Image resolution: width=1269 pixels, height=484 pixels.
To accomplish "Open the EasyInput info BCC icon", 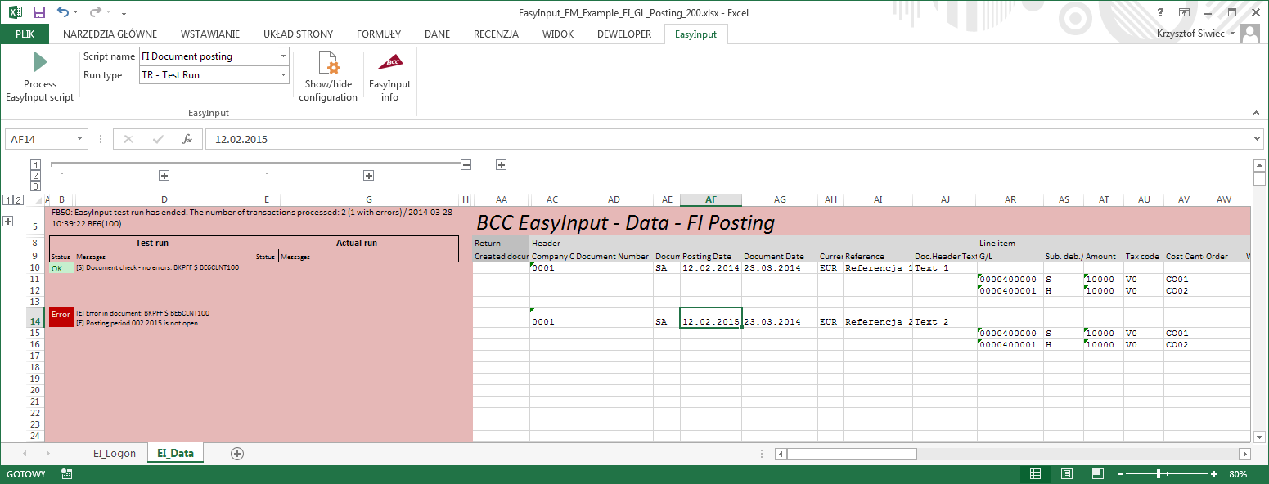I will point(389,76).
